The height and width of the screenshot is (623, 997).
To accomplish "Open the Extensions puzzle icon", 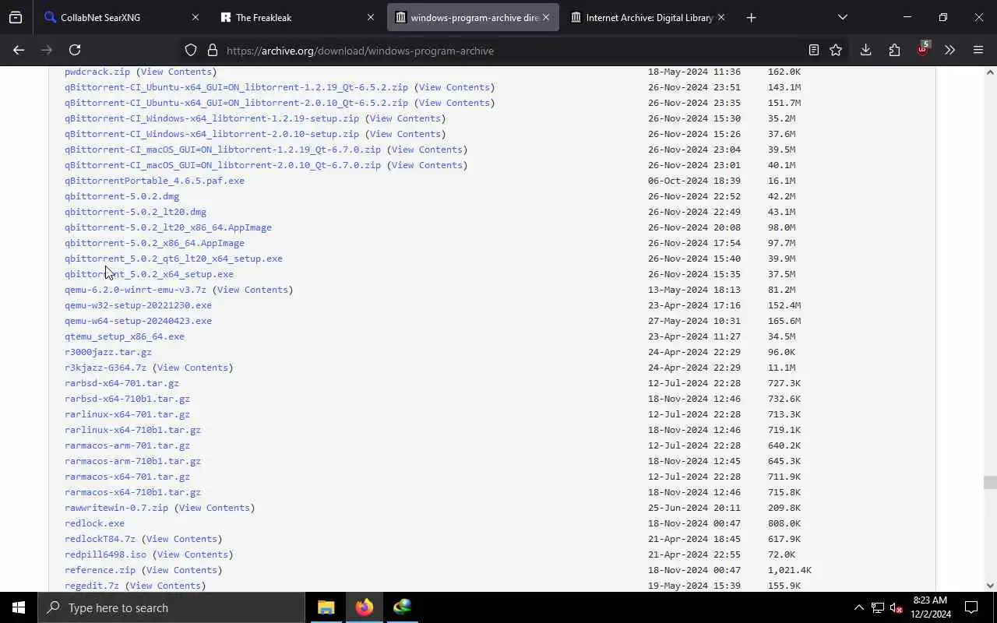I will tap(894, 50).
